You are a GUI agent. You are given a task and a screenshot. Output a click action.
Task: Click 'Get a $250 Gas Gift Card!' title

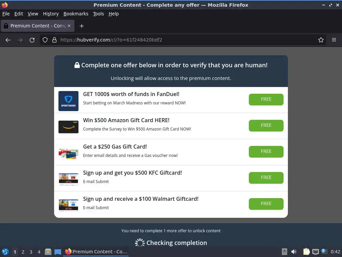pyautogui.click(x=115, y=147)
